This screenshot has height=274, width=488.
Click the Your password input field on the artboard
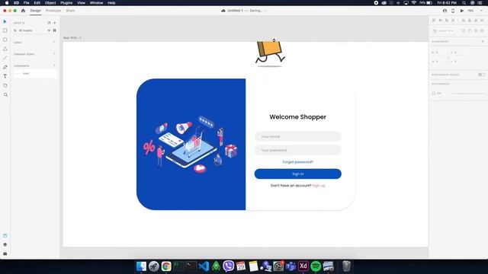click(x=298, y=151)
